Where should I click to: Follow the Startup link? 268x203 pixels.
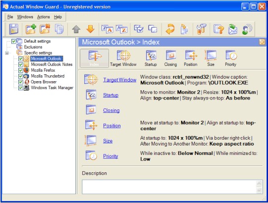pyautogui.click(x=110, y=95)
